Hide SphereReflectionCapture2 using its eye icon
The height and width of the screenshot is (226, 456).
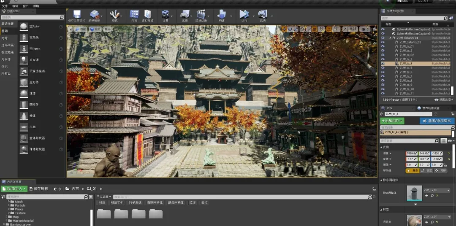coord(383,30)
